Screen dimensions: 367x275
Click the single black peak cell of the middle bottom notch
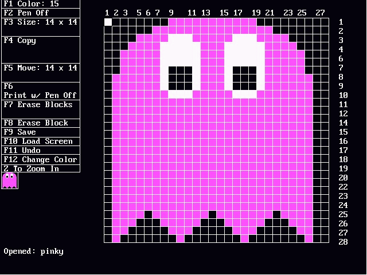point(212,214)
